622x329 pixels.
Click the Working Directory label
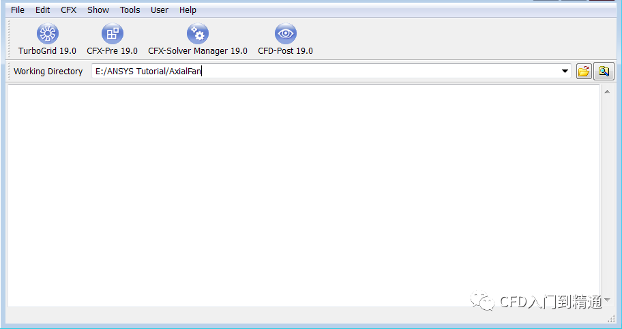coord(48,72)
